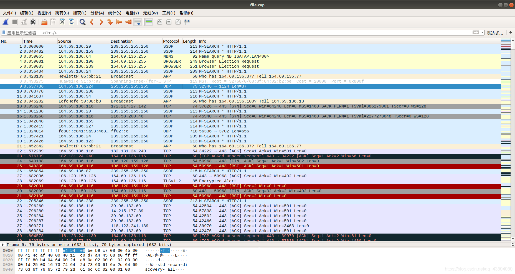Click the filter bookmark icon
This screenshot has width=515, height=274.
pos(4,33)
